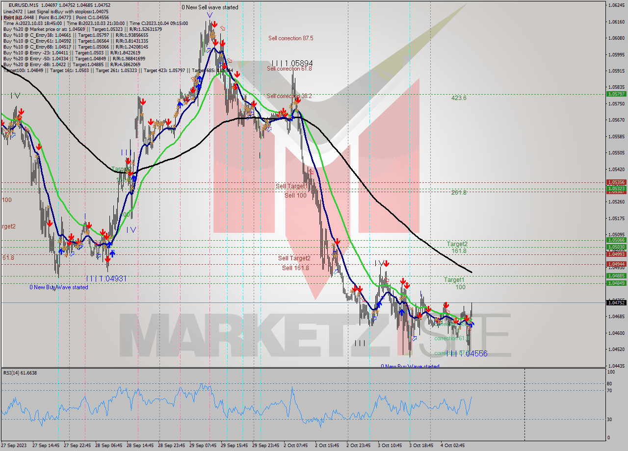Click the '29 Sep 07:45' time axis label

(x=203, y=446)
